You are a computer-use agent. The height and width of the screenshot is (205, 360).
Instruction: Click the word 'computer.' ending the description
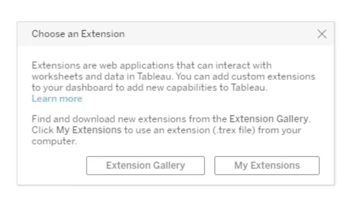pos(54,141)
